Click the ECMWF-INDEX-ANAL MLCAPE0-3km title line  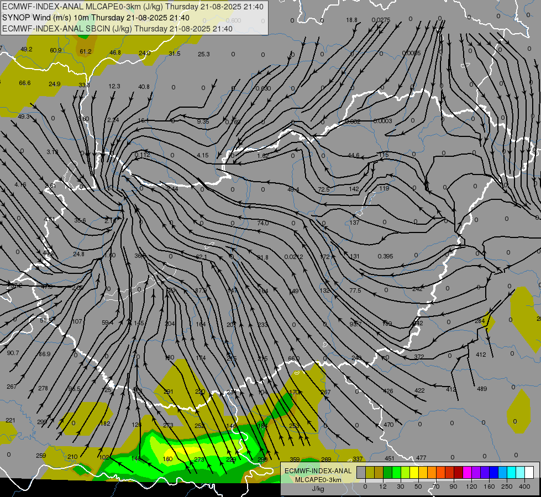(x=133, y=7)
